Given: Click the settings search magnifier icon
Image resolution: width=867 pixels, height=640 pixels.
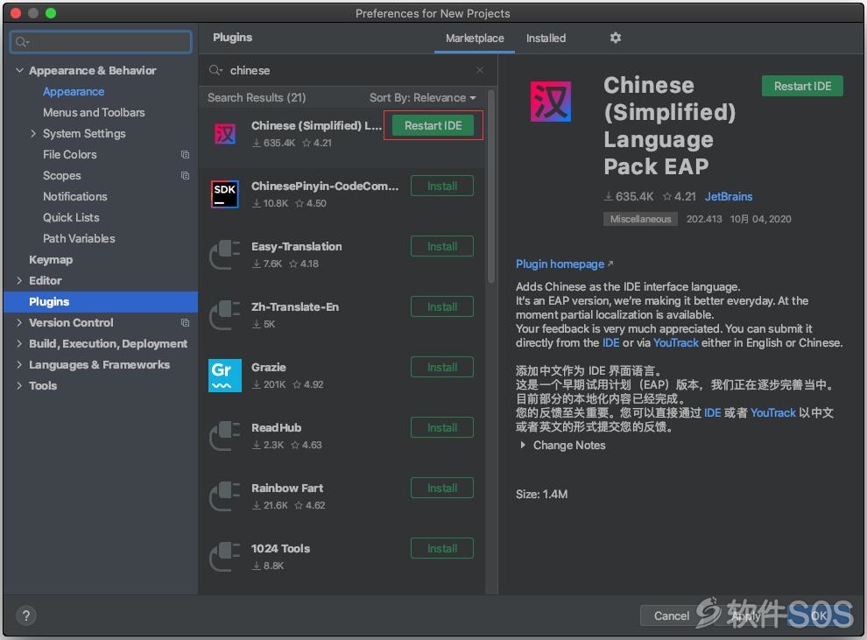Looking at the screenshot, I should click(x=22, y=42).
